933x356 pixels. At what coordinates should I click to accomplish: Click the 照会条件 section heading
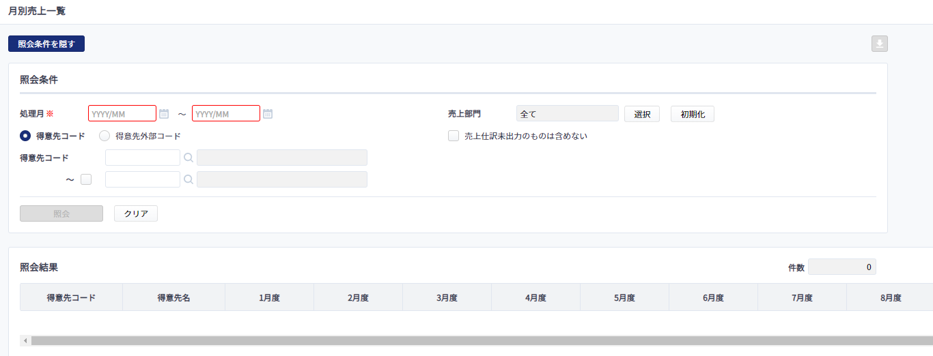(x=39, y=79)
